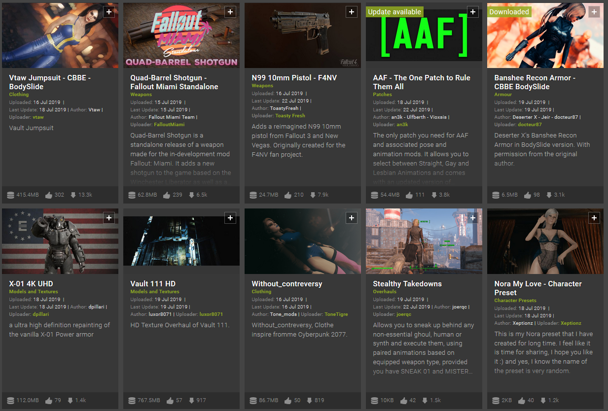Click thumbs-up icon on N99 10mm Pistol card
The image size is (608, 411).
tap(288, 195)
